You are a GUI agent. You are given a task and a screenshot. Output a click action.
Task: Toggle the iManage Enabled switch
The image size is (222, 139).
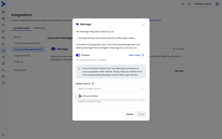pyautogui.click(x=78, y=55)
